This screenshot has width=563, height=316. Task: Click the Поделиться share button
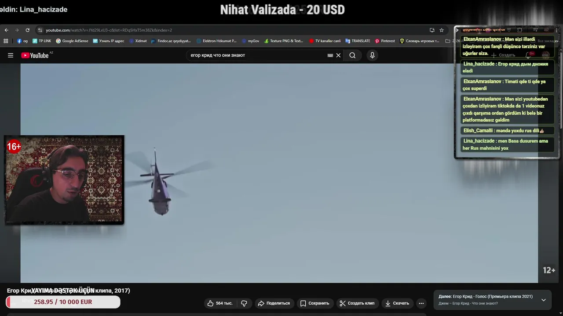click(x=274, y=303)
